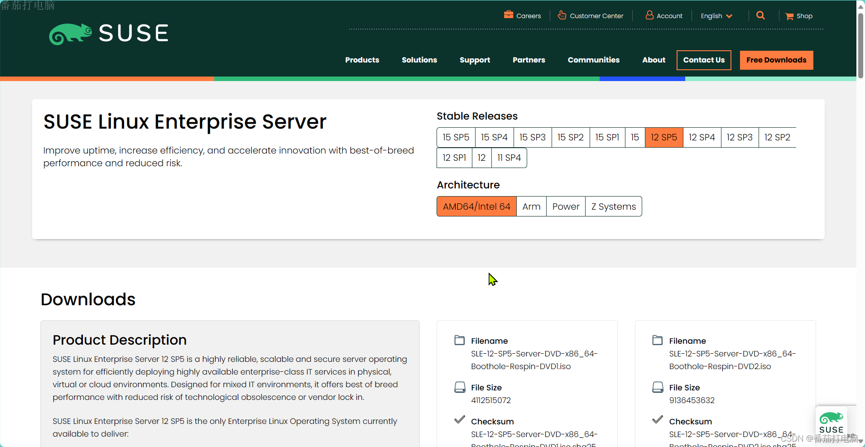Select the Z Systems architecture
The width and height of the screenshot is (865, 447).
[613, 206]
